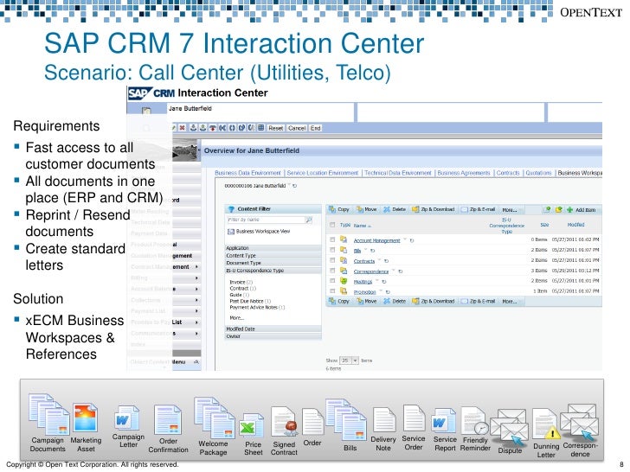The image size is (630, 472).
Task: Click the Promotion folder icon
Action: point(344,291)
